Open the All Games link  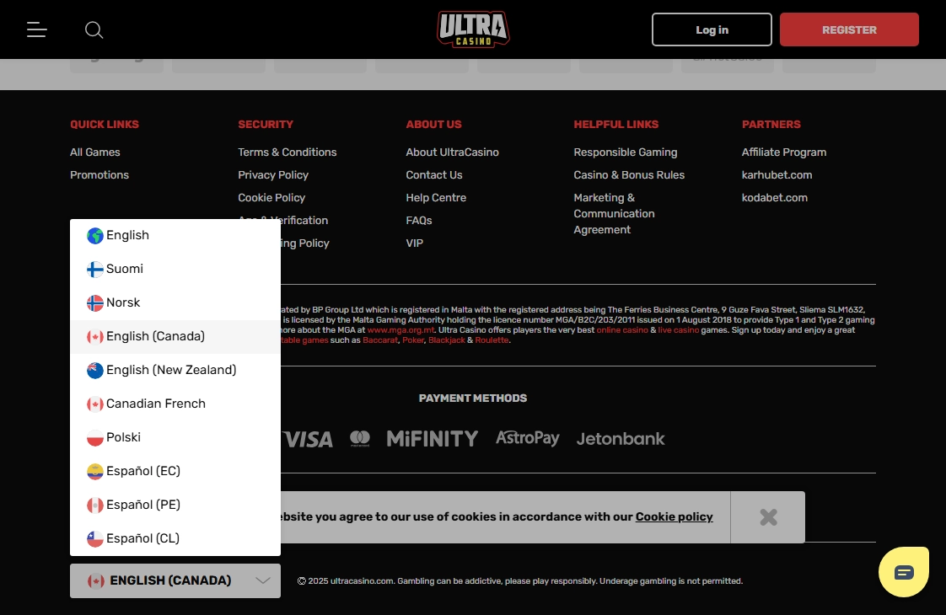[x=94, y=152]
